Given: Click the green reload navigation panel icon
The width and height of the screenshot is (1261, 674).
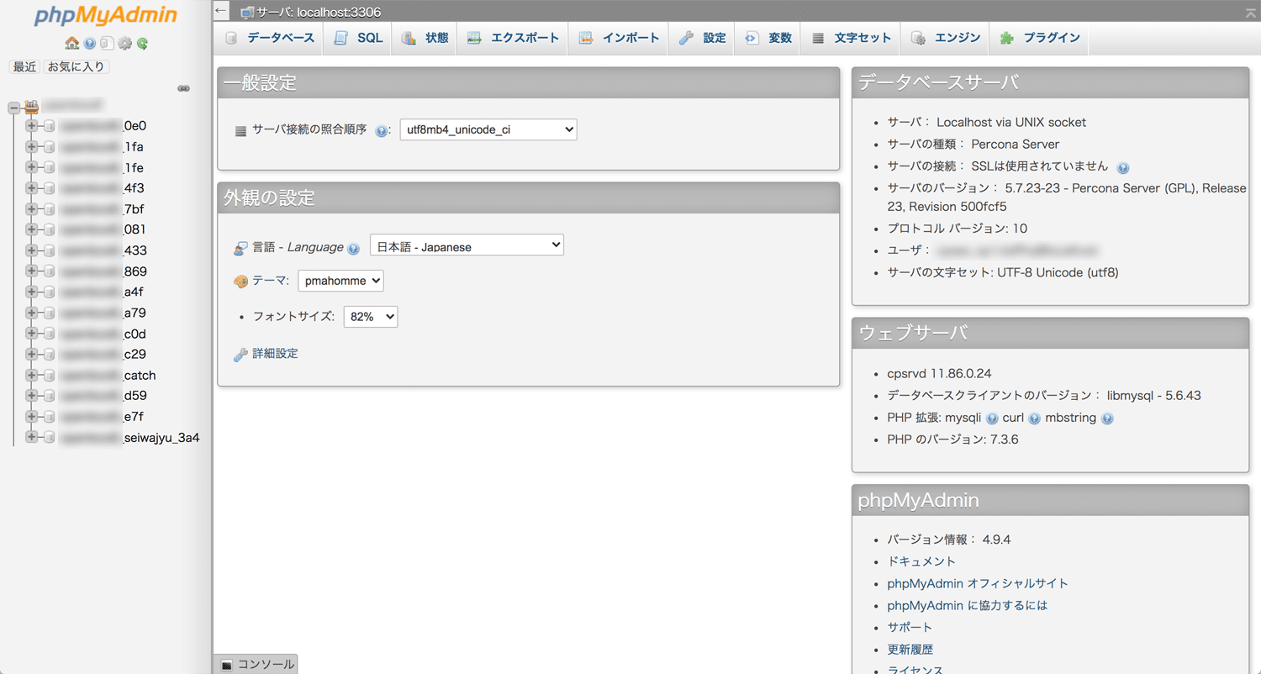Looking at the screenshot, I should [142, 44].
